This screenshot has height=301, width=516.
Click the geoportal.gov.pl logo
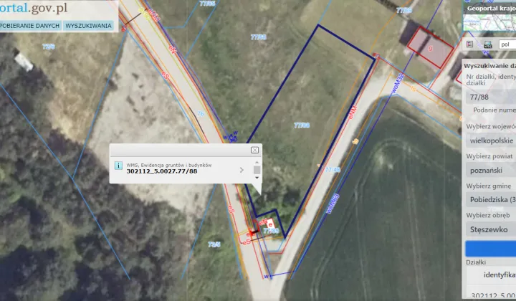point(34,8)
